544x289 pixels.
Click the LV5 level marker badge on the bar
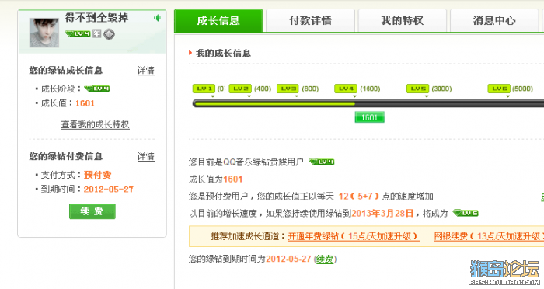click(x=418, y=89)
